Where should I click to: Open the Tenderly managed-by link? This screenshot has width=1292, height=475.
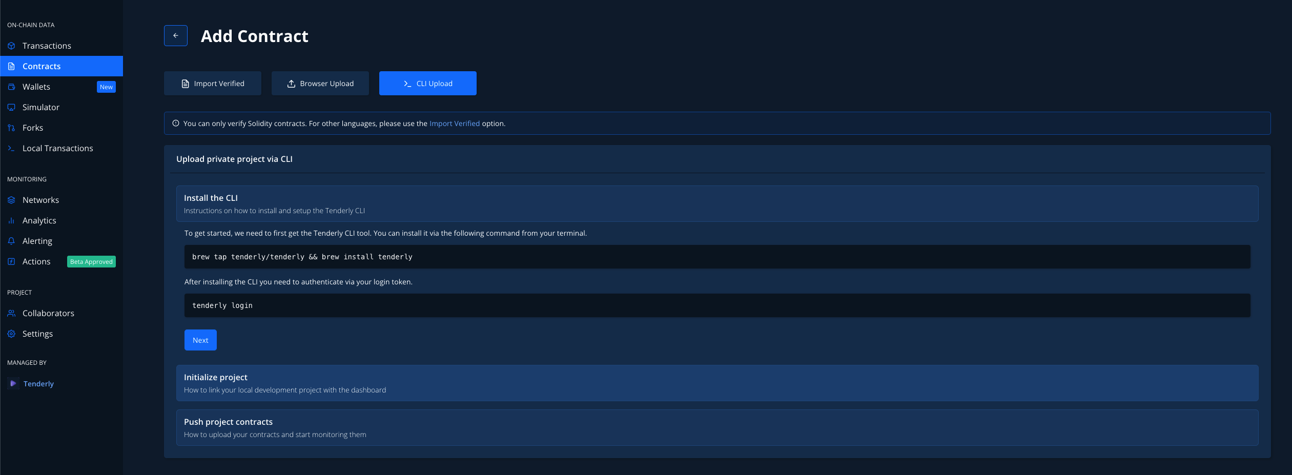pos(38,384)
